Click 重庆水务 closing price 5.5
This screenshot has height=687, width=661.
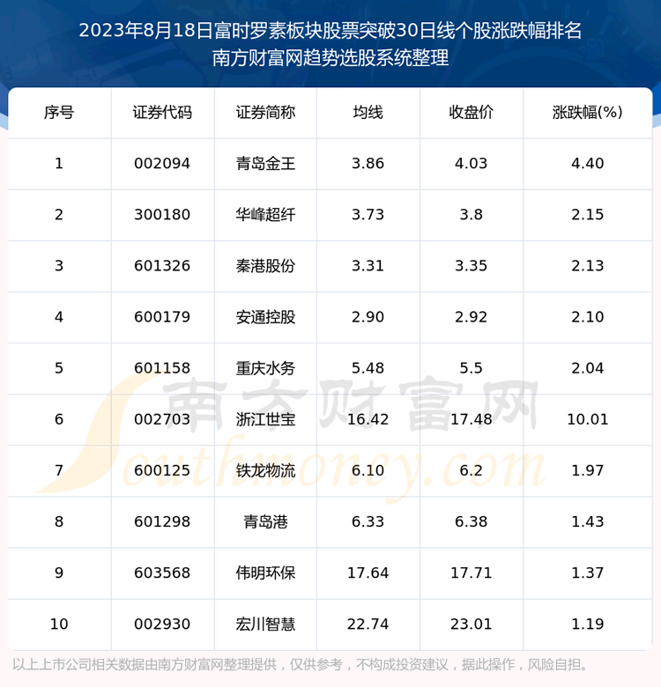(x=472, y=368)
